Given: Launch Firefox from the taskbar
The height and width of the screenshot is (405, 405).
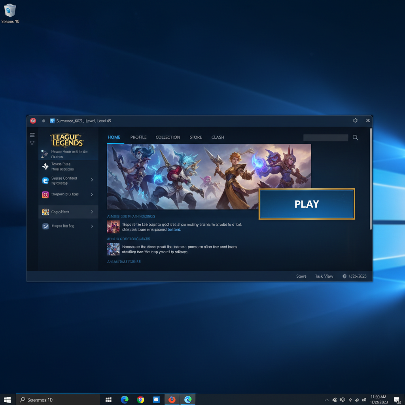Looking at the screenshot, I should (x=172, y=399).
